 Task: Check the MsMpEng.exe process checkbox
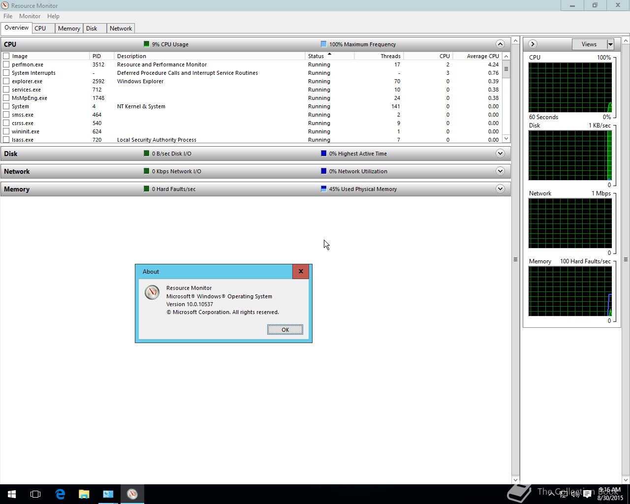click(x=6, y=98)
